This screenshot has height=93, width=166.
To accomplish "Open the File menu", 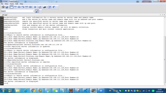I will tap(2, 4).
